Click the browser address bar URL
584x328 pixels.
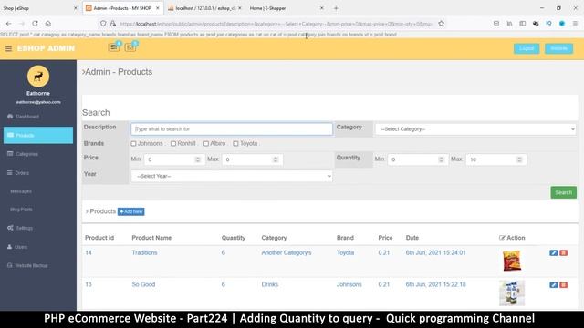point(276,24)
